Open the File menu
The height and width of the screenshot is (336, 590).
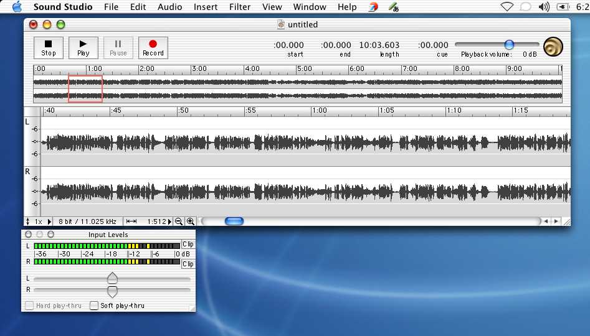click(111, 7)
